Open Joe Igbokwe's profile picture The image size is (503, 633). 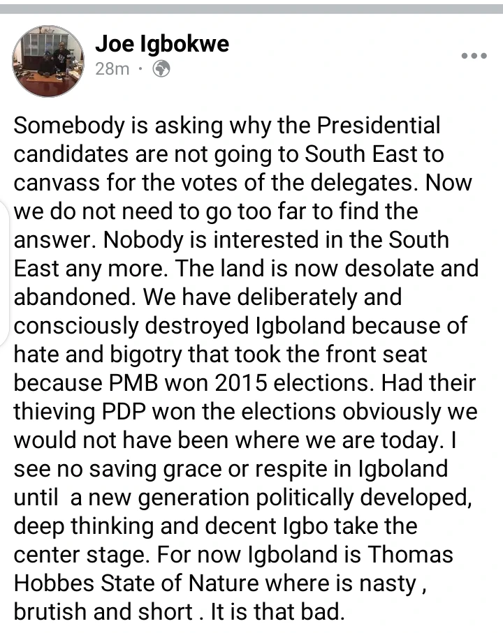tap(49, 61)
